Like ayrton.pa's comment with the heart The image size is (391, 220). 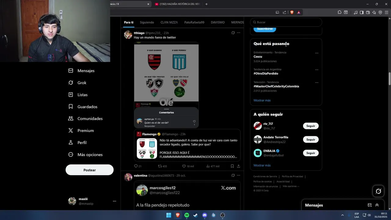pyautogui.click(x=194, y=121)
